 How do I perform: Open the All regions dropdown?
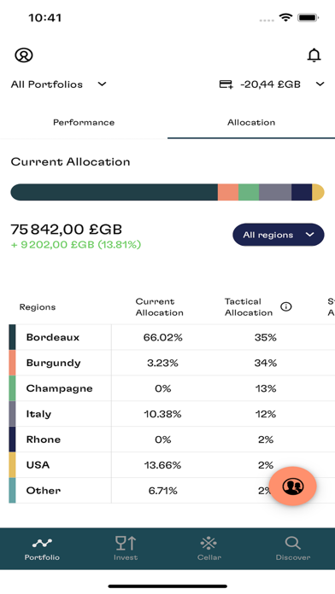[x=279, y=235]
